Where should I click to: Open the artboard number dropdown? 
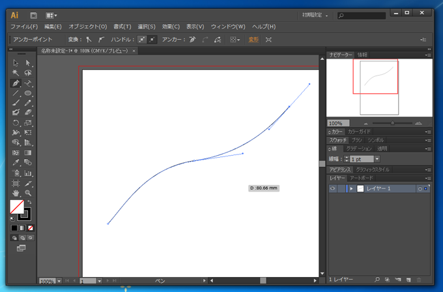(x=100, y=281)
